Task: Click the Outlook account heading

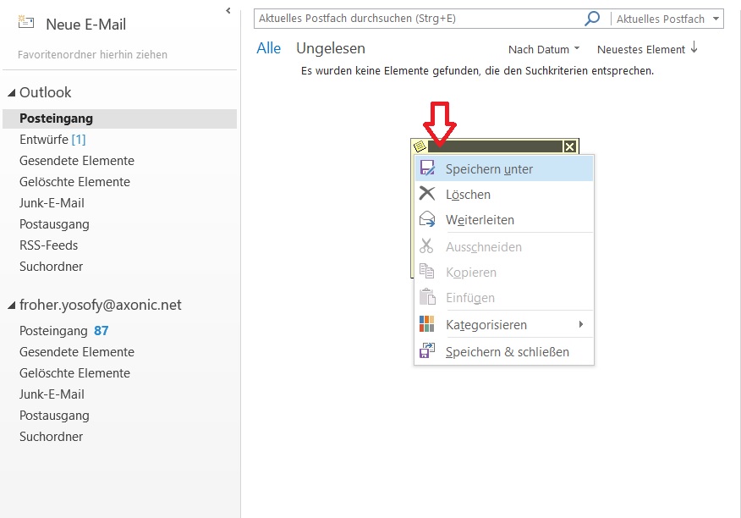Action: pyautogui.click(x=46, y=92)
